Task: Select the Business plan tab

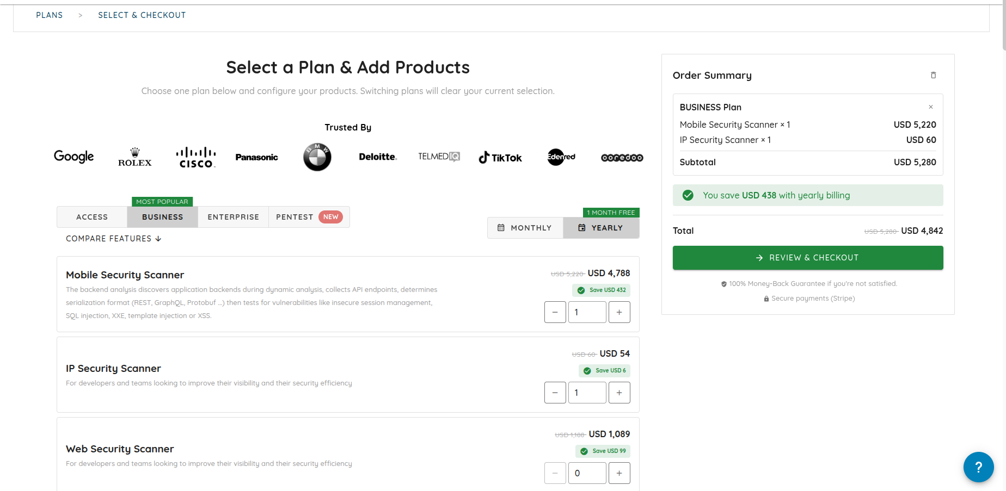Action: point(162,217)
